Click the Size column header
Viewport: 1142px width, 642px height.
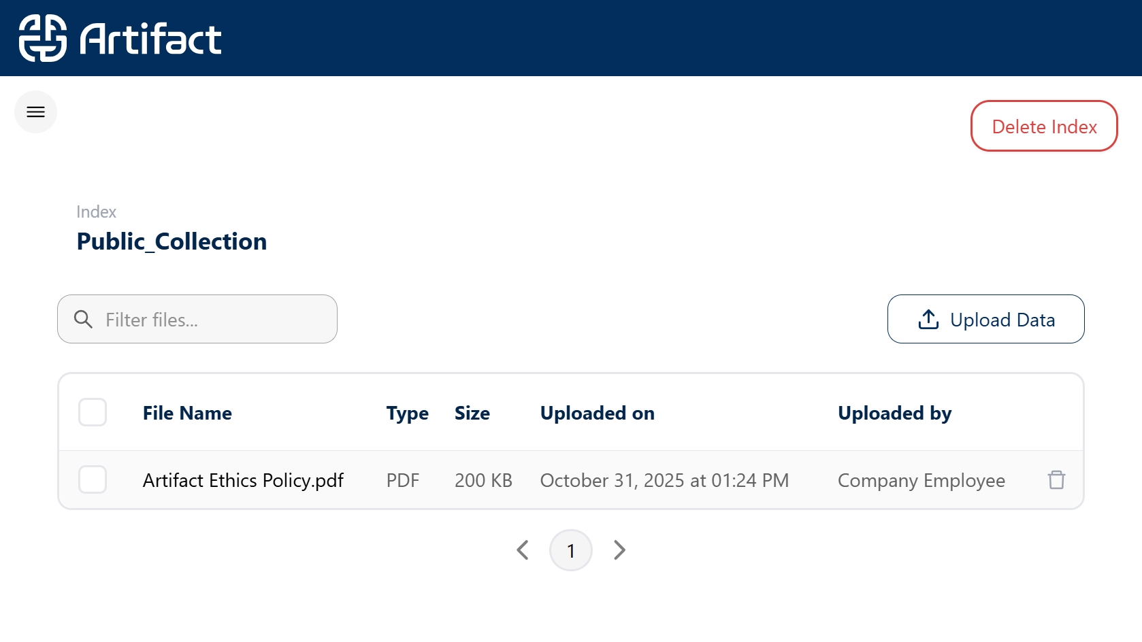(472, 413)
